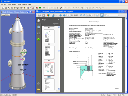This screenshot has width=128, height=96.
Task: Click the scrolling page mode icon
Action: pos(97,15)
